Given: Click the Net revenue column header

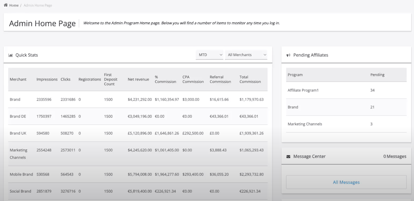Looking at the screenshot, I should coord(138,79).
